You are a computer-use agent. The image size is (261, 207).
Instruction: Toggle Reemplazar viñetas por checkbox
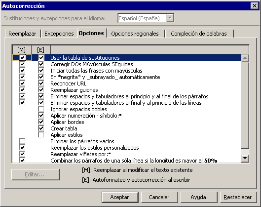[22, 154]
